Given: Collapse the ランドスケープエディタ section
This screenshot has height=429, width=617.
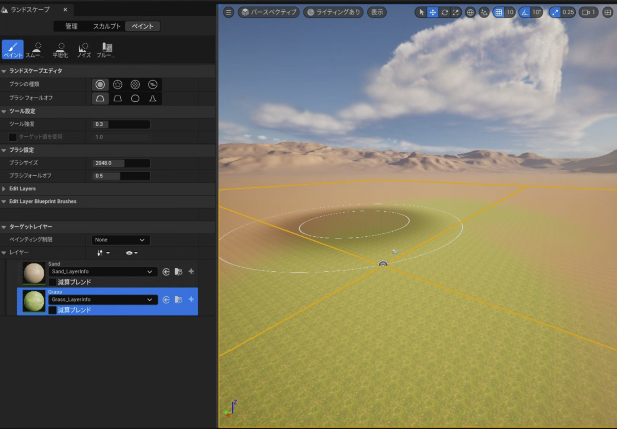Looking at the screenshot, I should pyautogui.click(x=4, y=71).
